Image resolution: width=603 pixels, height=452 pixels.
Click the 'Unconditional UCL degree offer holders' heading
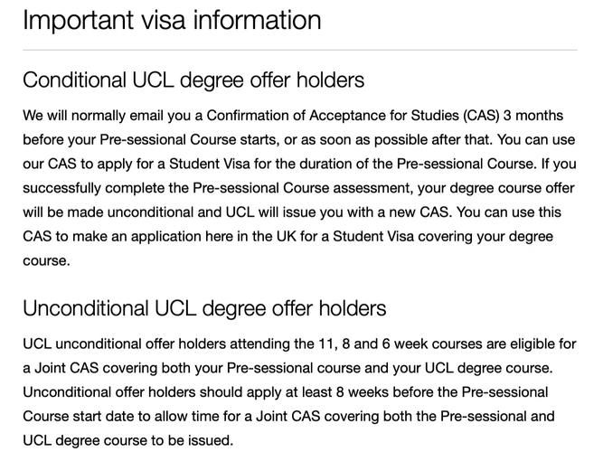(204, 308)
